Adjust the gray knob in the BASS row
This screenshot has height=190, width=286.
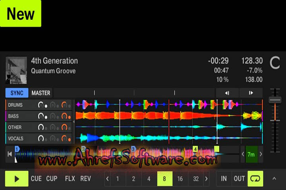52,116
